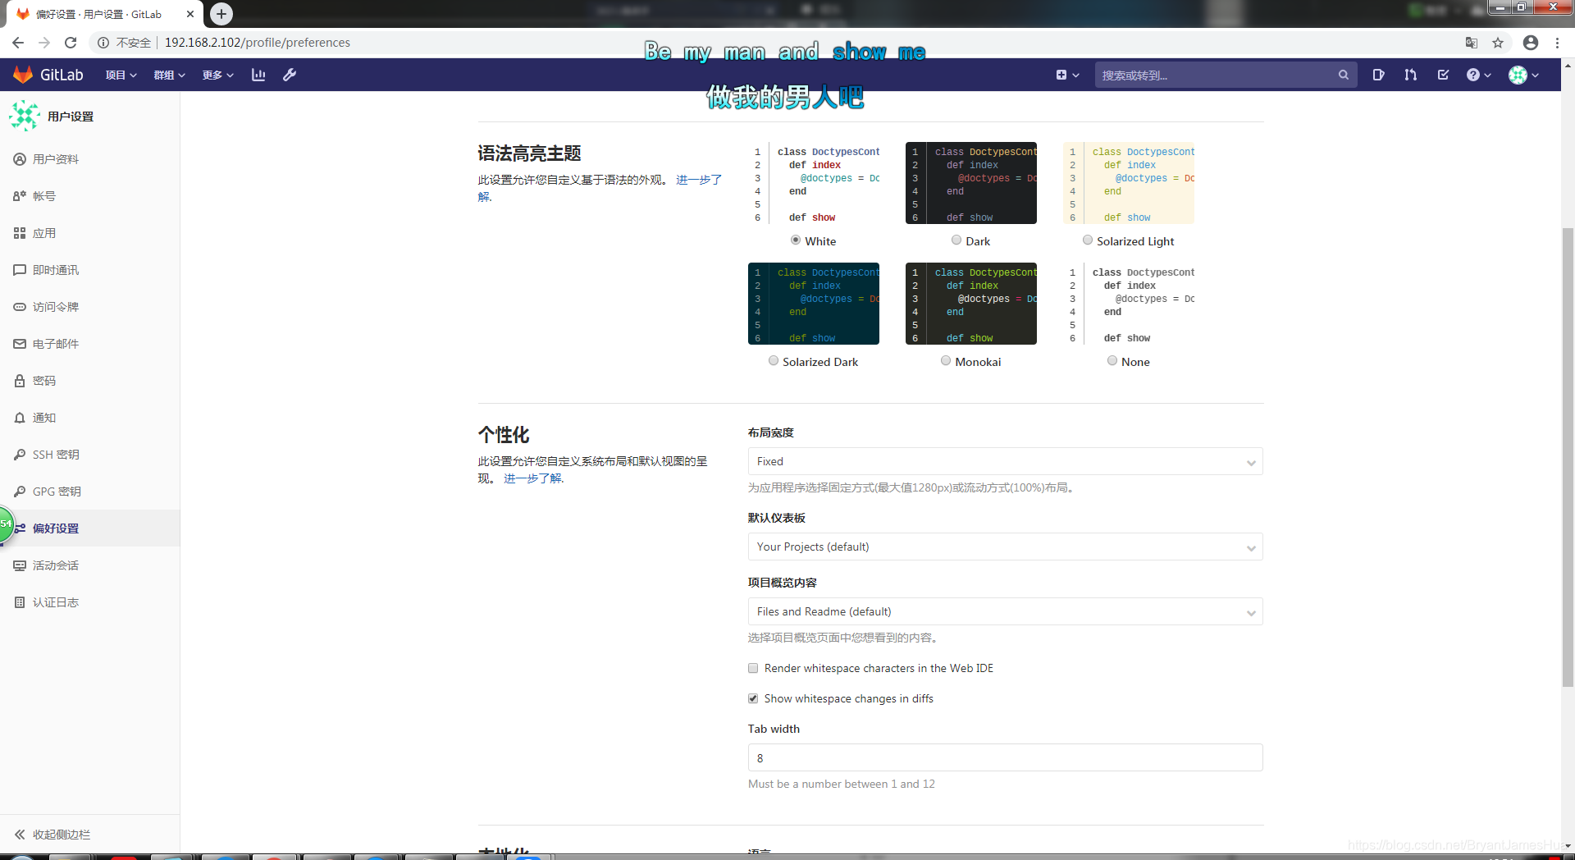
Task: Open the Your Projects (default) dropdown
Action: (x=1005, y=547)
